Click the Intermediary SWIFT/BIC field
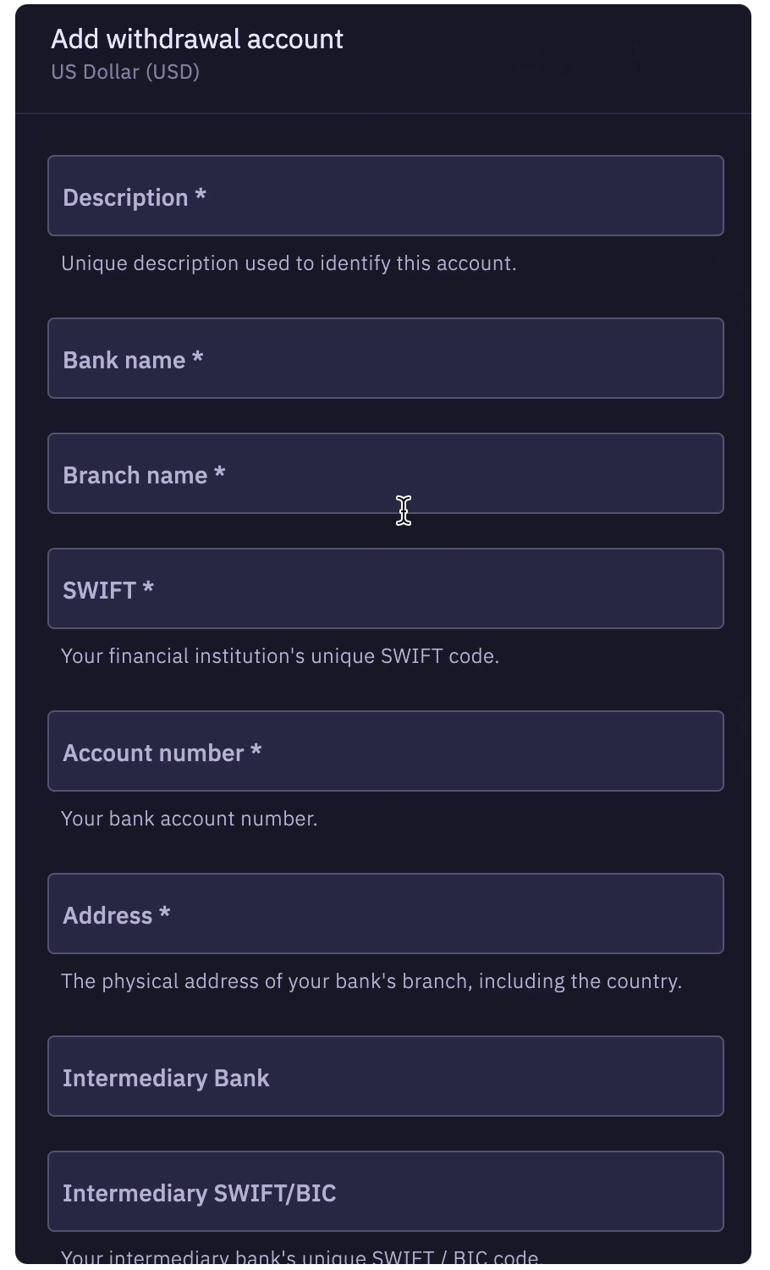 (x=385, y=1191)
